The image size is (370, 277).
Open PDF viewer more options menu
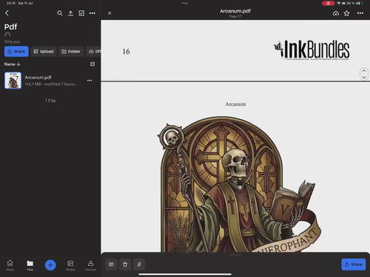click(360, 13)
